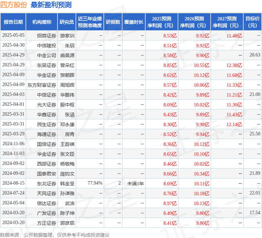Viewport: 262px width, 238px height.
Task: Click target price 25.50 in 海通证券 row
Action: pos(255,134)
